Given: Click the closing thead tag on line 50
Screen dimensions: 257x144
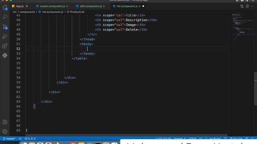Looking at the screenshot, I should point(88,39).
